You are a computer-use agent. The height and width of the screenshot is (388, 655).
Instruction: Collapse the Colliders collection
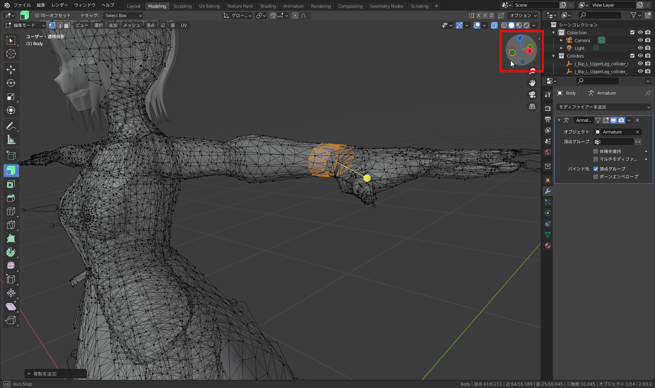[x=554, y=56]
